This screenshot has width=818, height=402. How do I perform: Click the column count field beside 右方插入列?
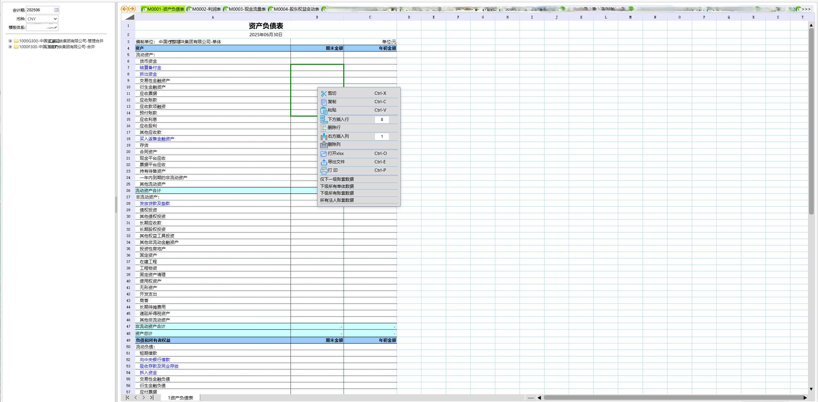[x=382, y=136]
